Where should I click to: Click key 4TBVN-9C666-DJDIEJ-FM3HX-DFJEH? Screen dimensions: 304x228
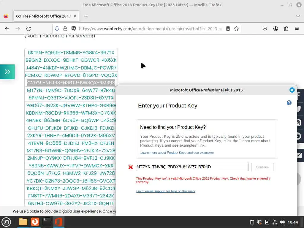tap(71, 143)
